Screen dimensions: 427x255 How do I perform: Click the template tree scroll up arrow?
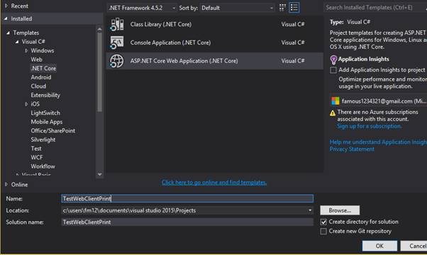[99, 30]
